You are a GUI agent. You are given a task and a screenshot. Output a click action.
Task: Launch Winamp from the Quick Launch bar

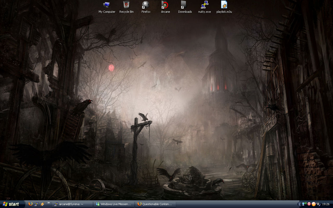(x=42, y=204)
